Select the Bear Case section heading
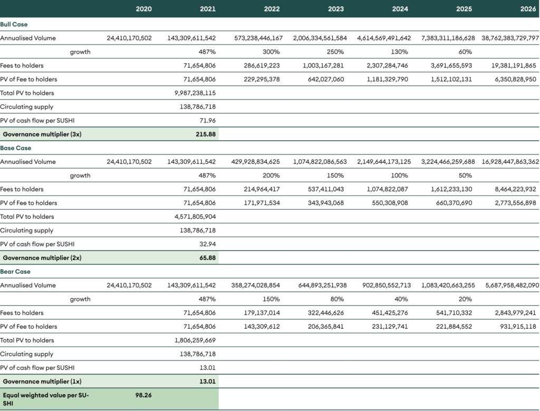Viewport: 540px width, 411px height. (x=15, y=271)
